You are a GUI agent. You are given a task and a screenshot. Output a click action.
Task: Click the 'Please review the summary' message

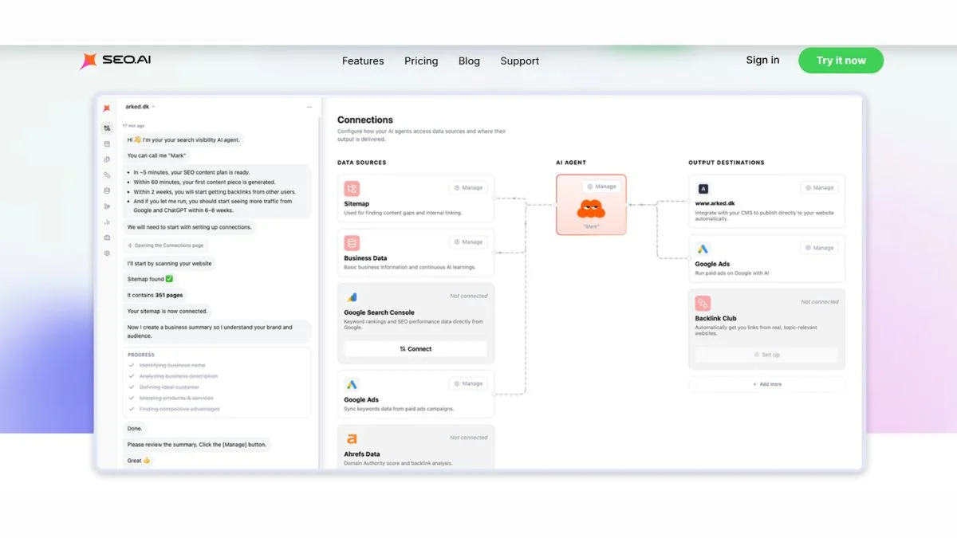(x=198, y=444)
